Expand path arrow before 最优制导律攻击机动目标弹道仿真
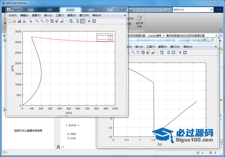This screenshot has height=157, width=225. (164, 35)
